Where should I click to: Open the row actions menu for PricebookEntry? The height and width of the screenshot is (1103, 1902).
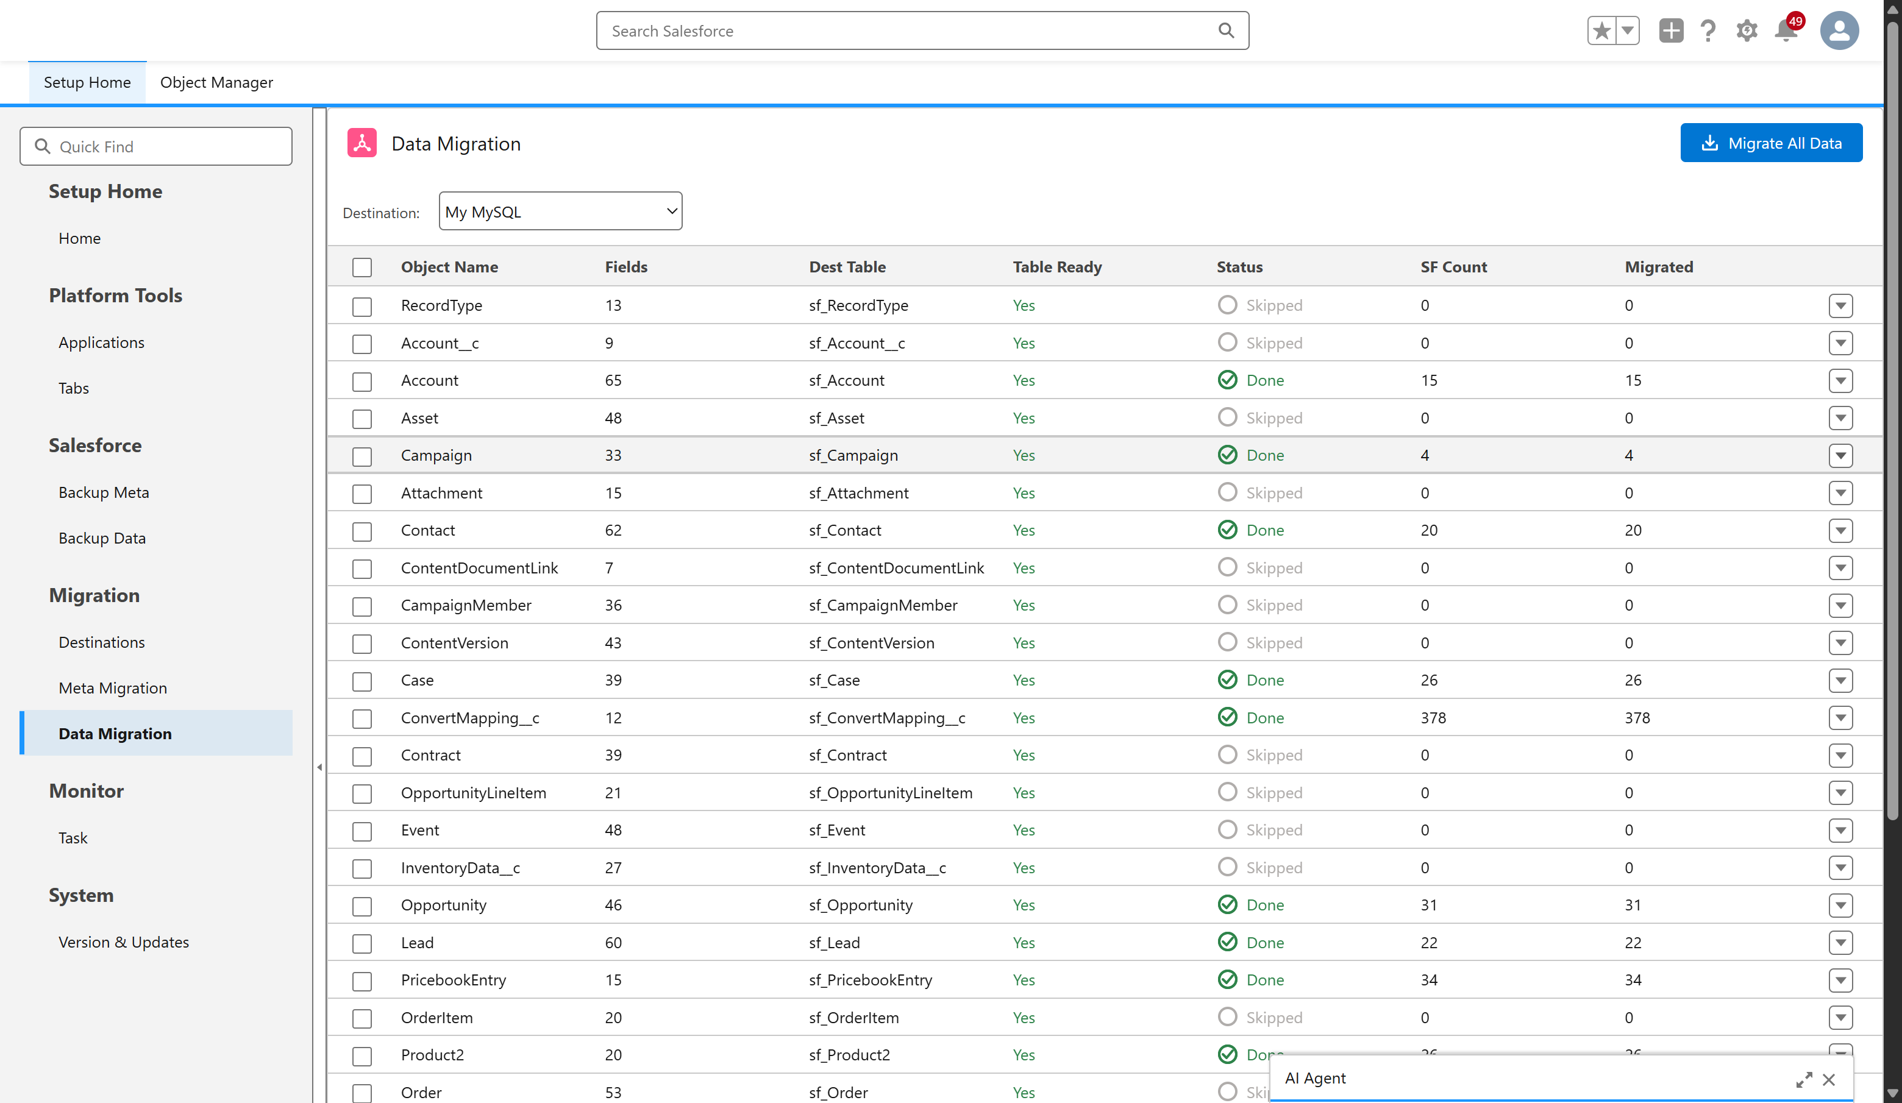click(x=1841, y=980)
